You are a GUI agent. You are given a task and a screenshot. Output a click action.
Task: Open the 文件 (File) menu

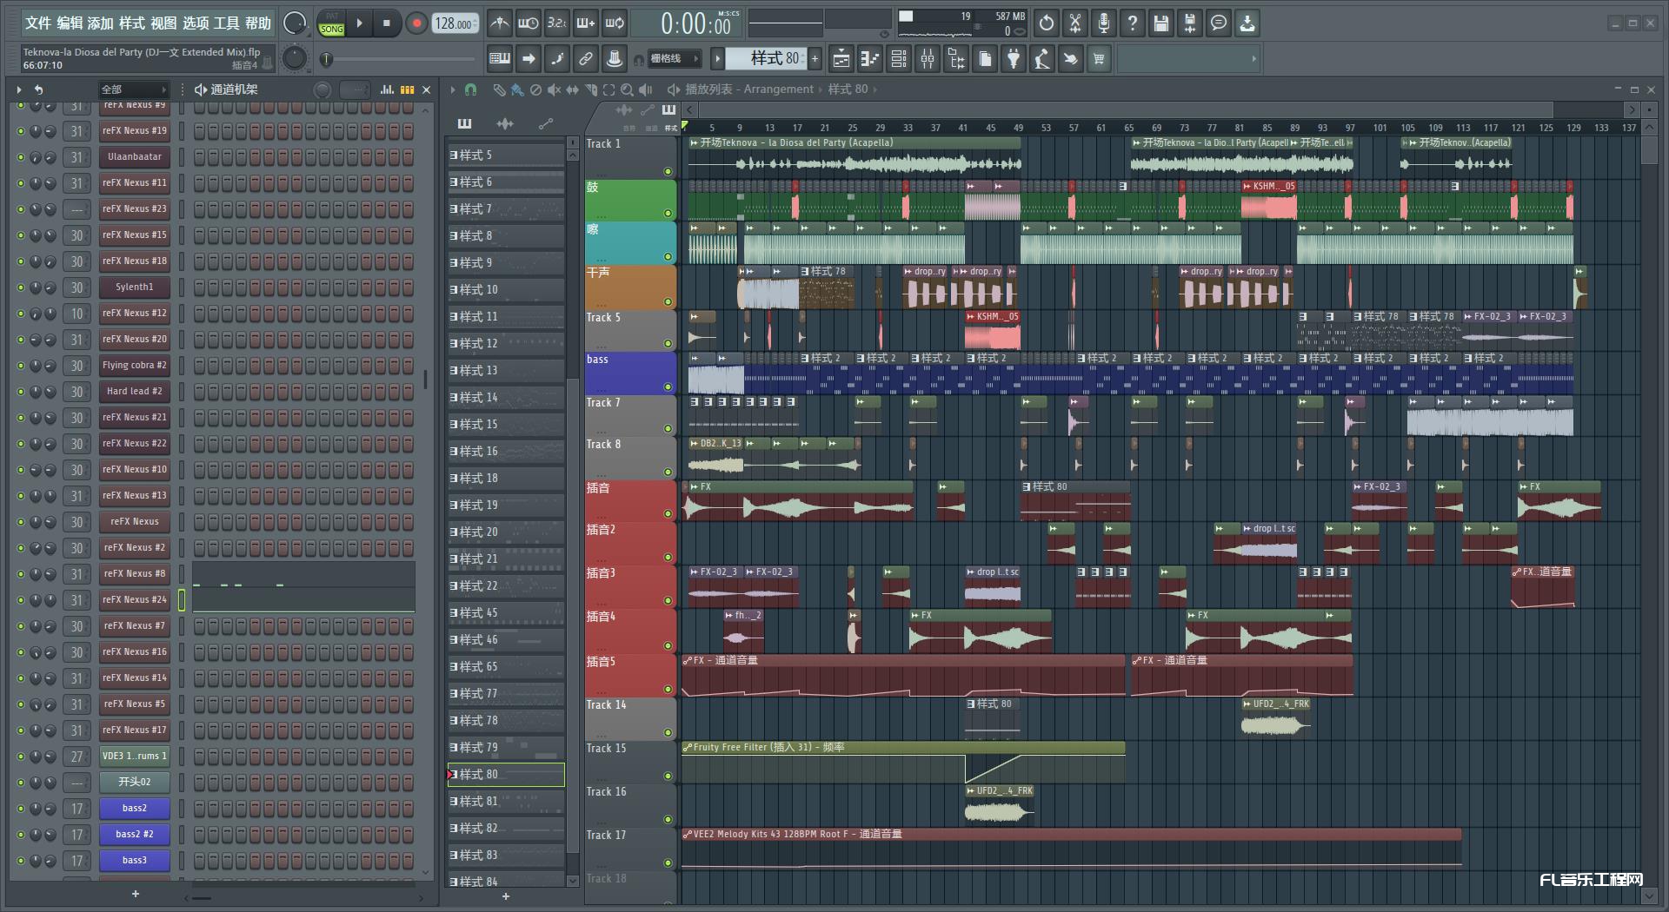38,23
